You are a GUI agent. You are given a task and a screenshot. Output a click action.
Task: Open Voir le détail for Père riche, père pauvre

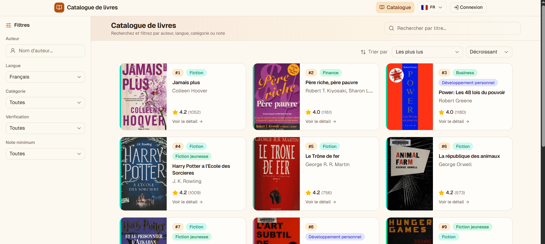pyautogui.click(x=321, y=121)
